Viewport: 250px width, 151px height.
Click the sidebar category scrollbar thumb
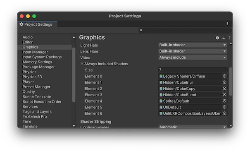point(74,75)
